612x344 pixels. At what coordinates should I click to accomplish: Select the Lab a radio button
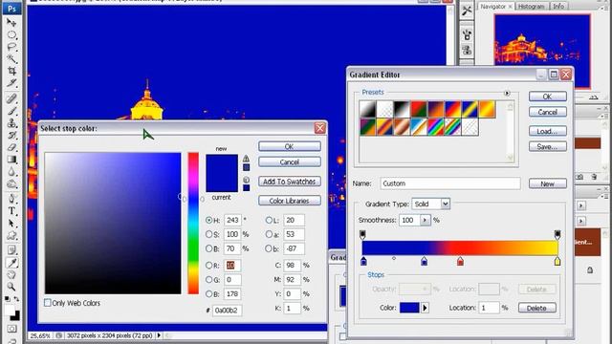(x=269, y=234)
